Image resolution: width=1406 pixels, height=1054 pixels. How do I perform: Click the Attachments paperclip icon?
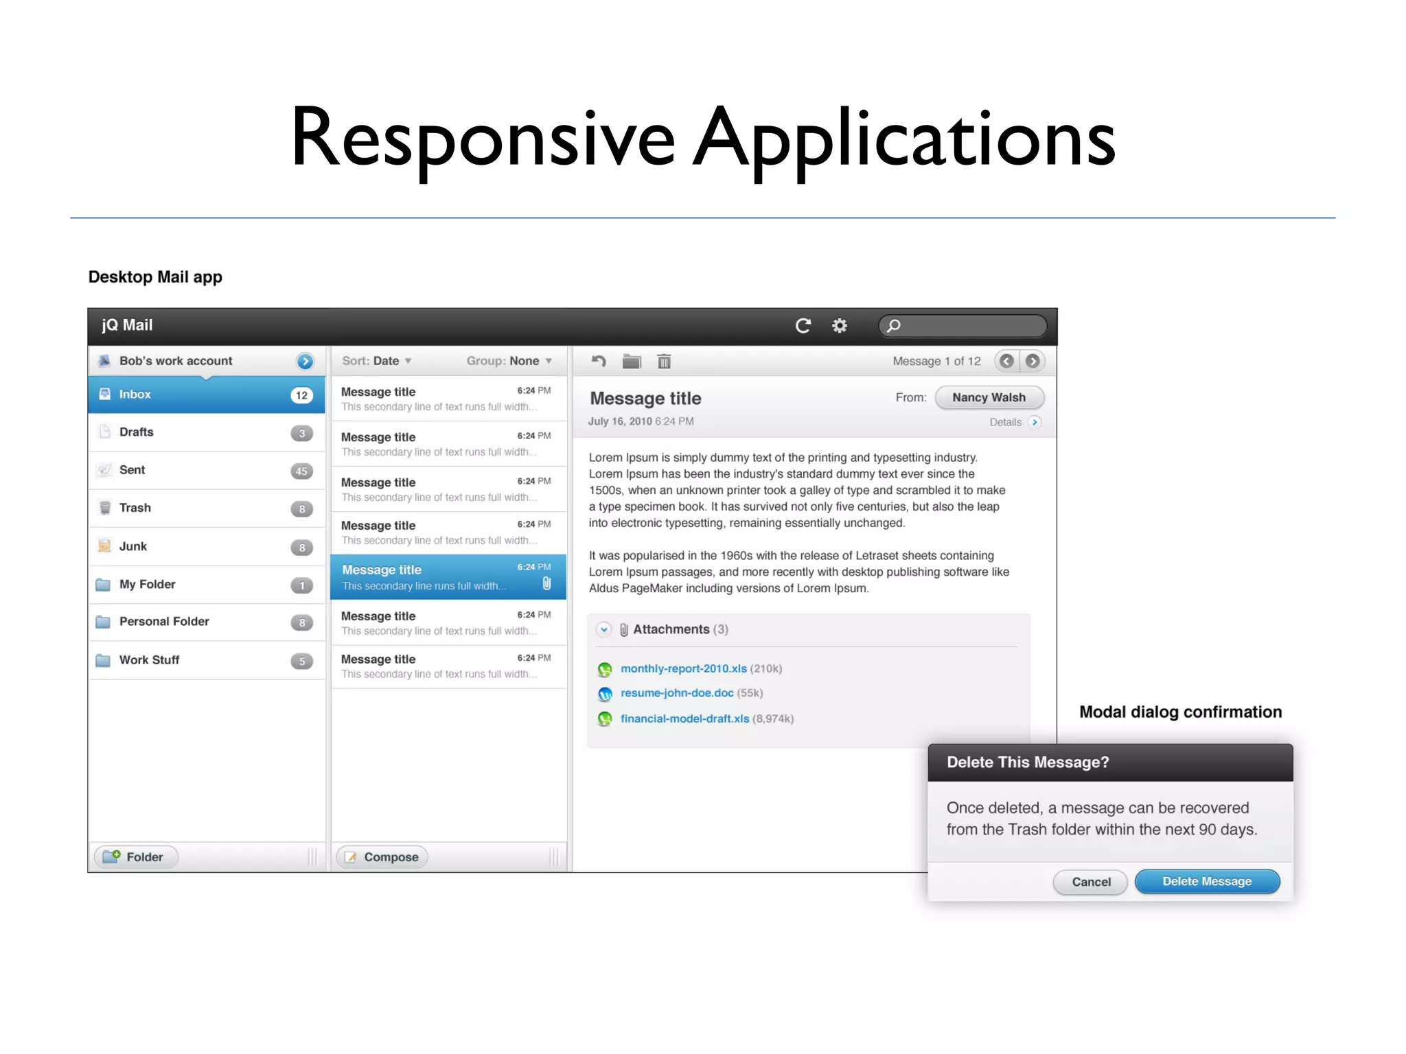point(623,629)
